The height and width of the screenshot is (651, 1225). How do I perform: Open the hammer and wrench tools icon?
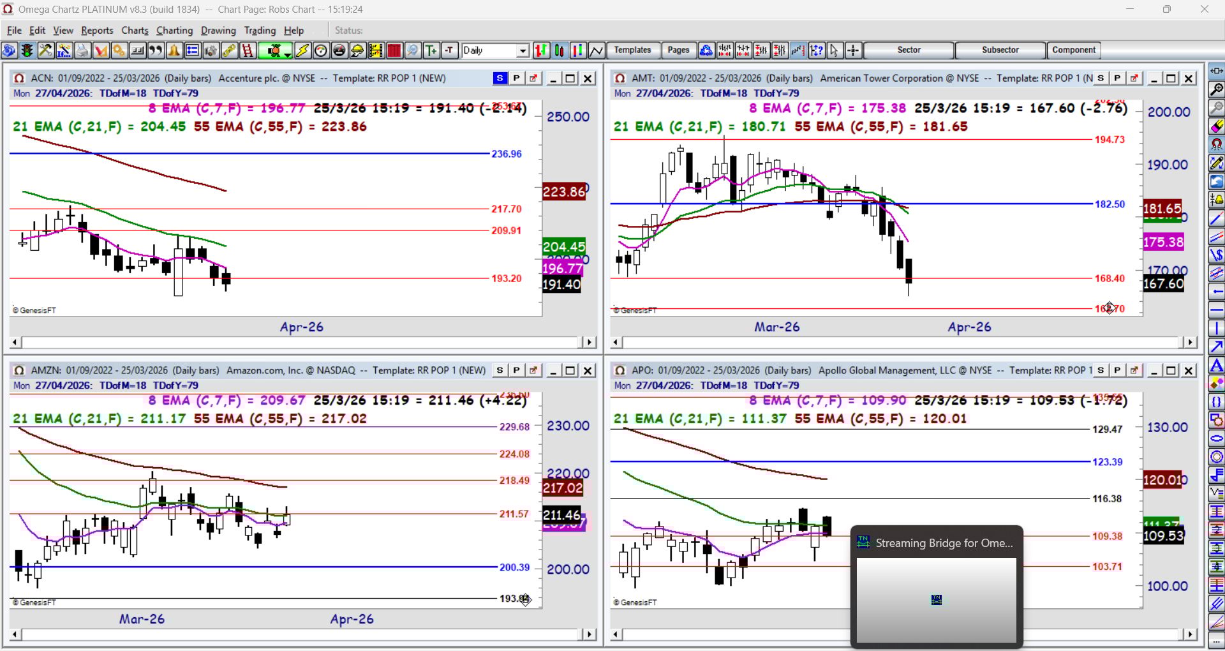(45, 50)
